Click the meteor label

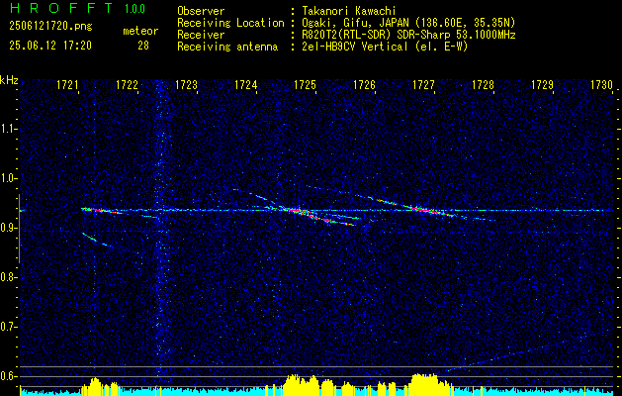[140, 31]
